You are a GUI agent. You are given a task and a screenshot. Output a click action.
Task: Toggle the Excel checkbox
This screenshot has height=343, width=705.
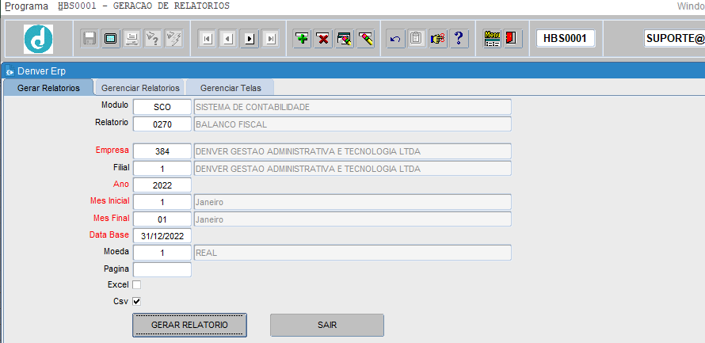(x=137, y=284)
